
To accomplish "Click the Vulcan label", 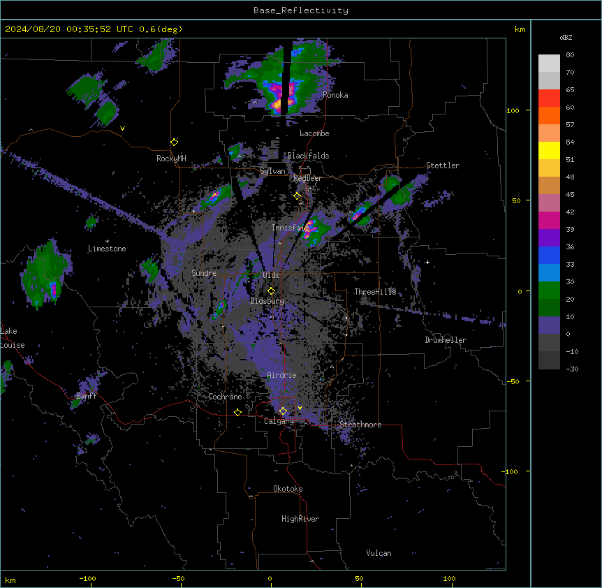I will tap(379, 553).
